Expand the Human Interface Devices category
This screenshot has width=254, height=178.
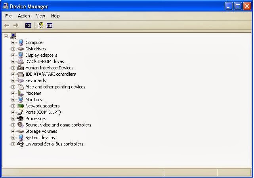pos(13,68)
